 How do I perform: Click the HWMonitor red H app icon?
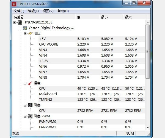pos(14,4)
